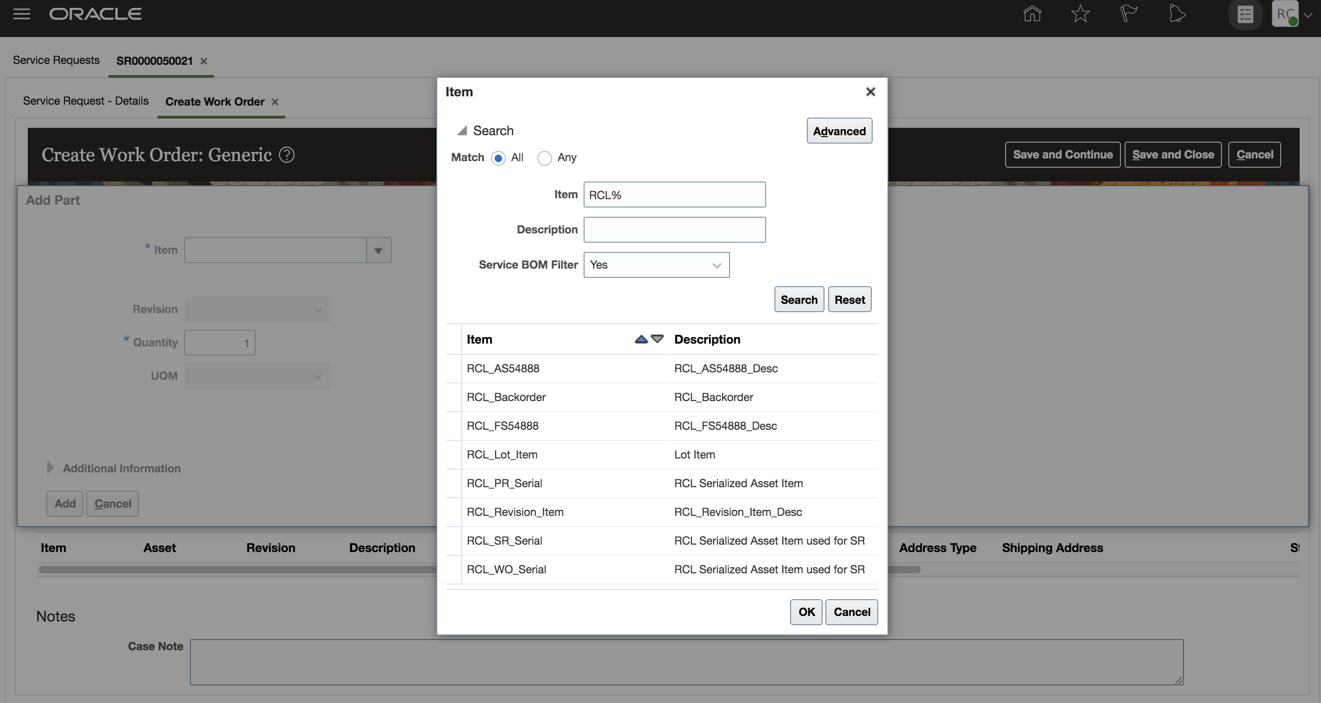Expand the UOM dropdown
This screenshot has height=703, width=1321.
tap(317, 375)
